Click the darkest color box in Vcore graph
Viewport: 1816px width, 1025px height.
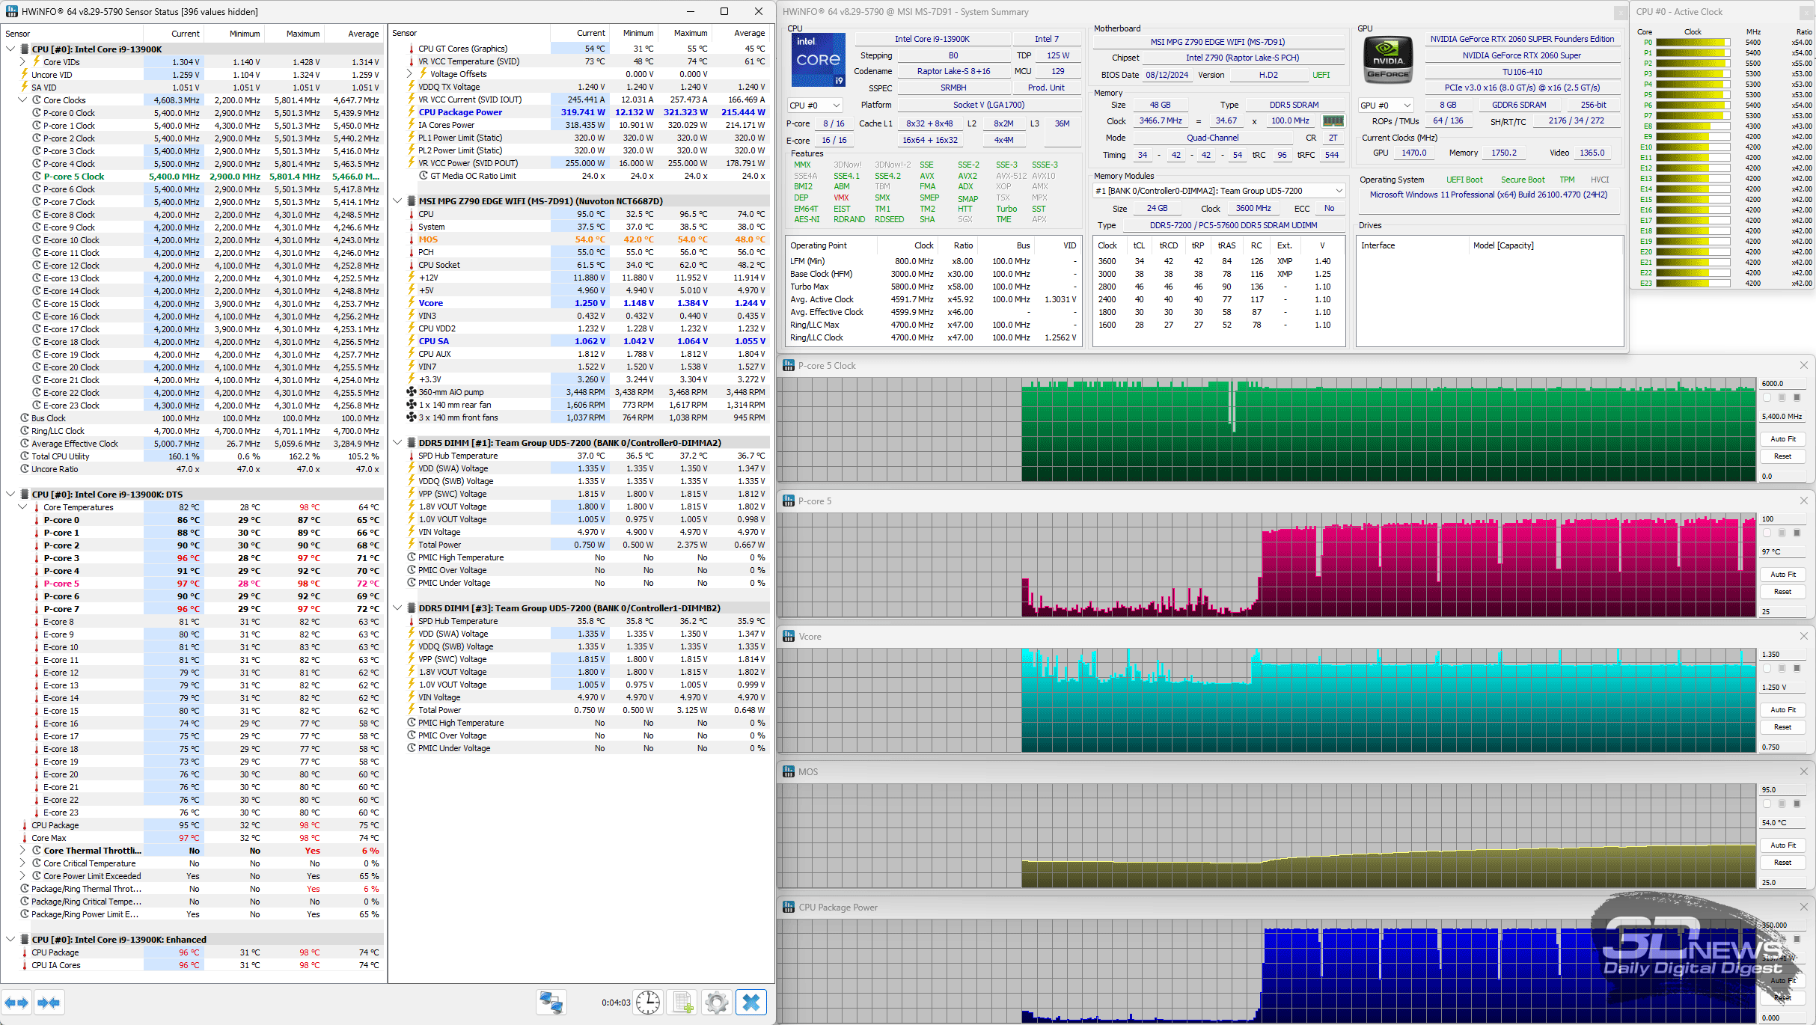pyautogui.click(x=1797, y=668)
